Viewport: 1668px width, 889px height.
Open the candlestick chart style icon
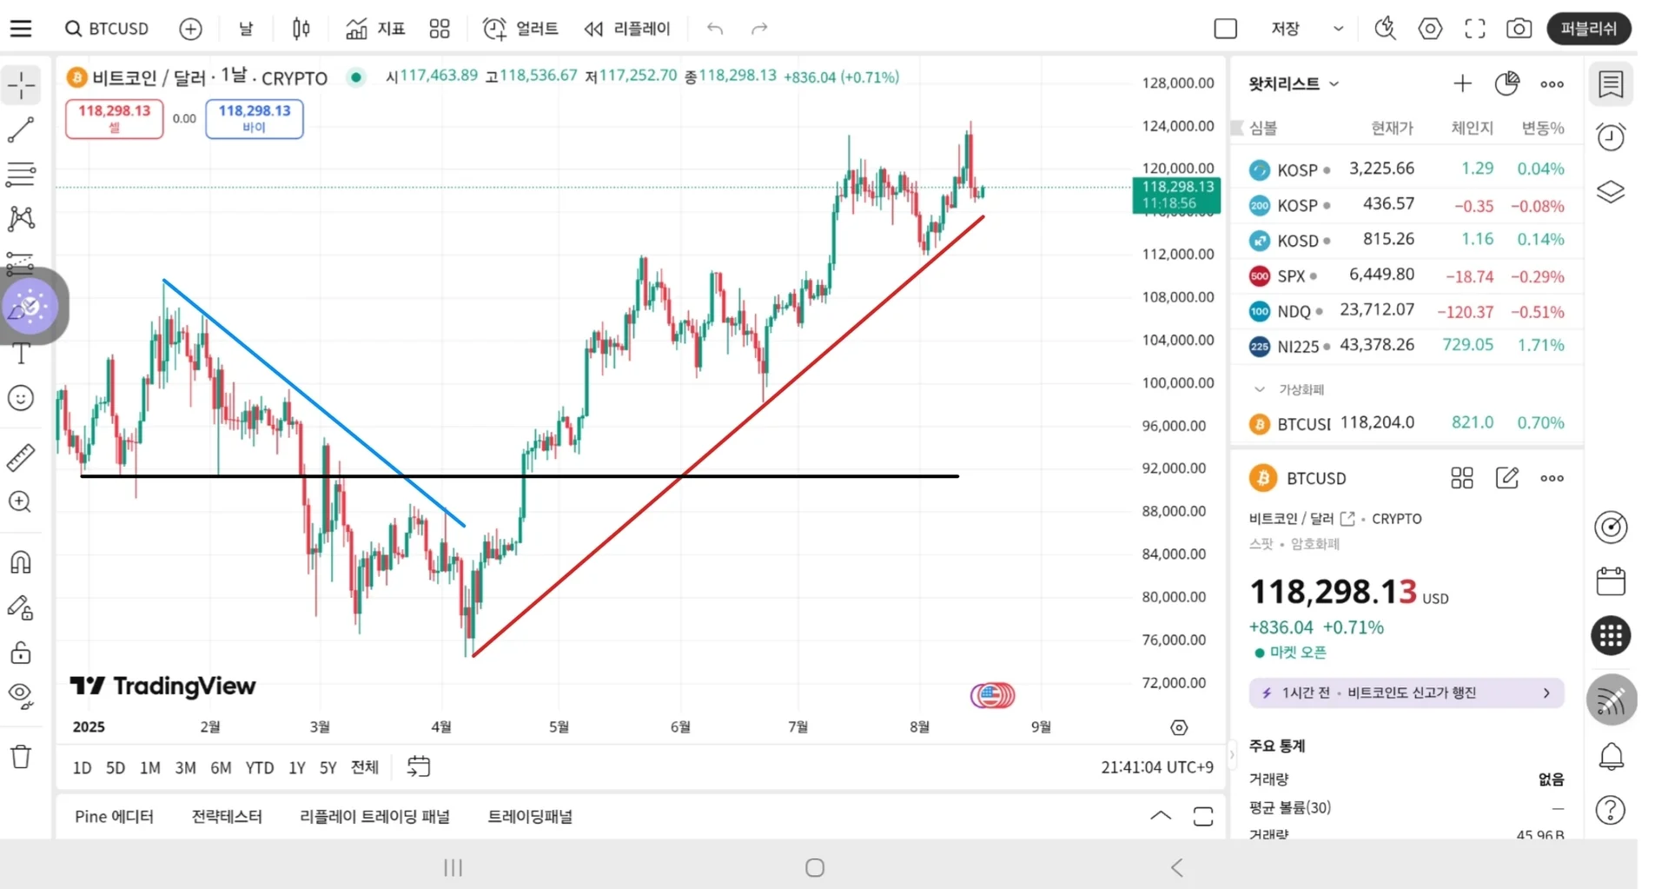point(301,29)
